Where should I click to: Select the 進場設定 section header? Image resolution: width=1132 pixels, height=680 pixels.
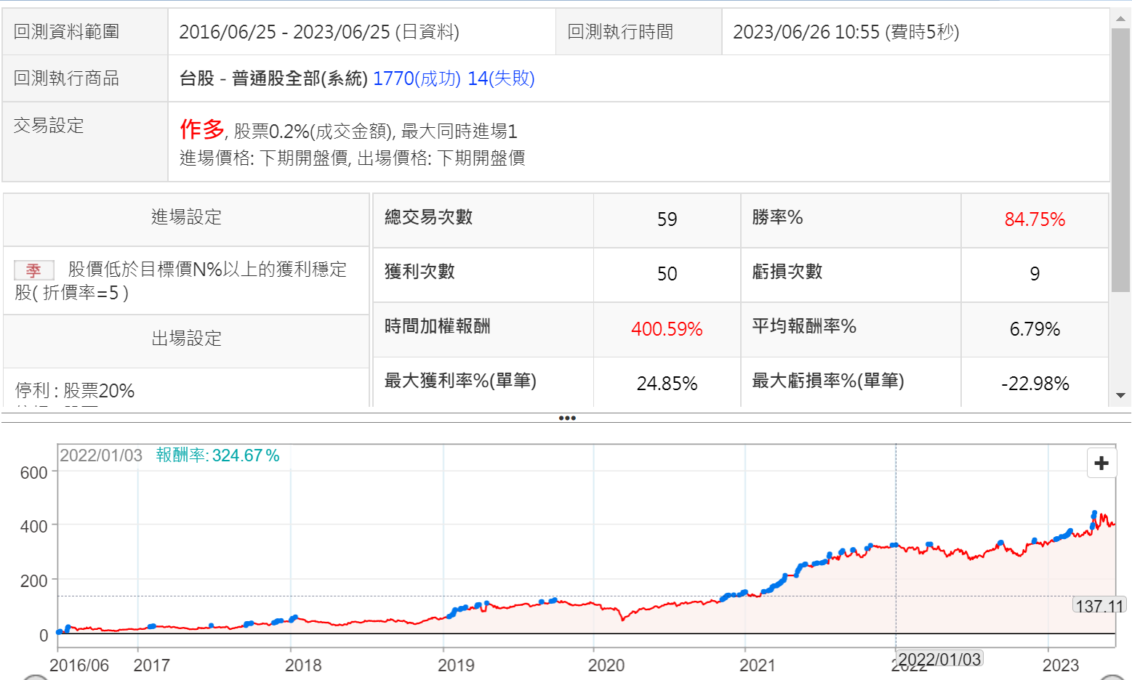point(186,217)
